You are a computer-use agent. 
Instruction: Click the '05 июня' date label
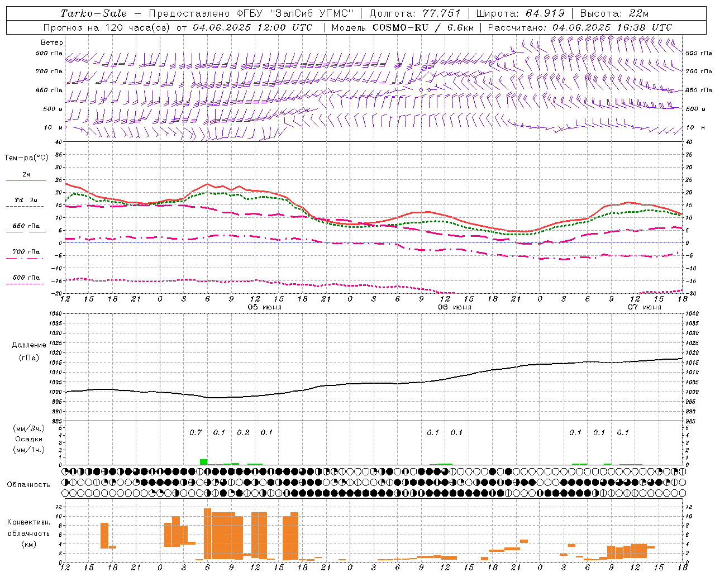coord(265,307)
